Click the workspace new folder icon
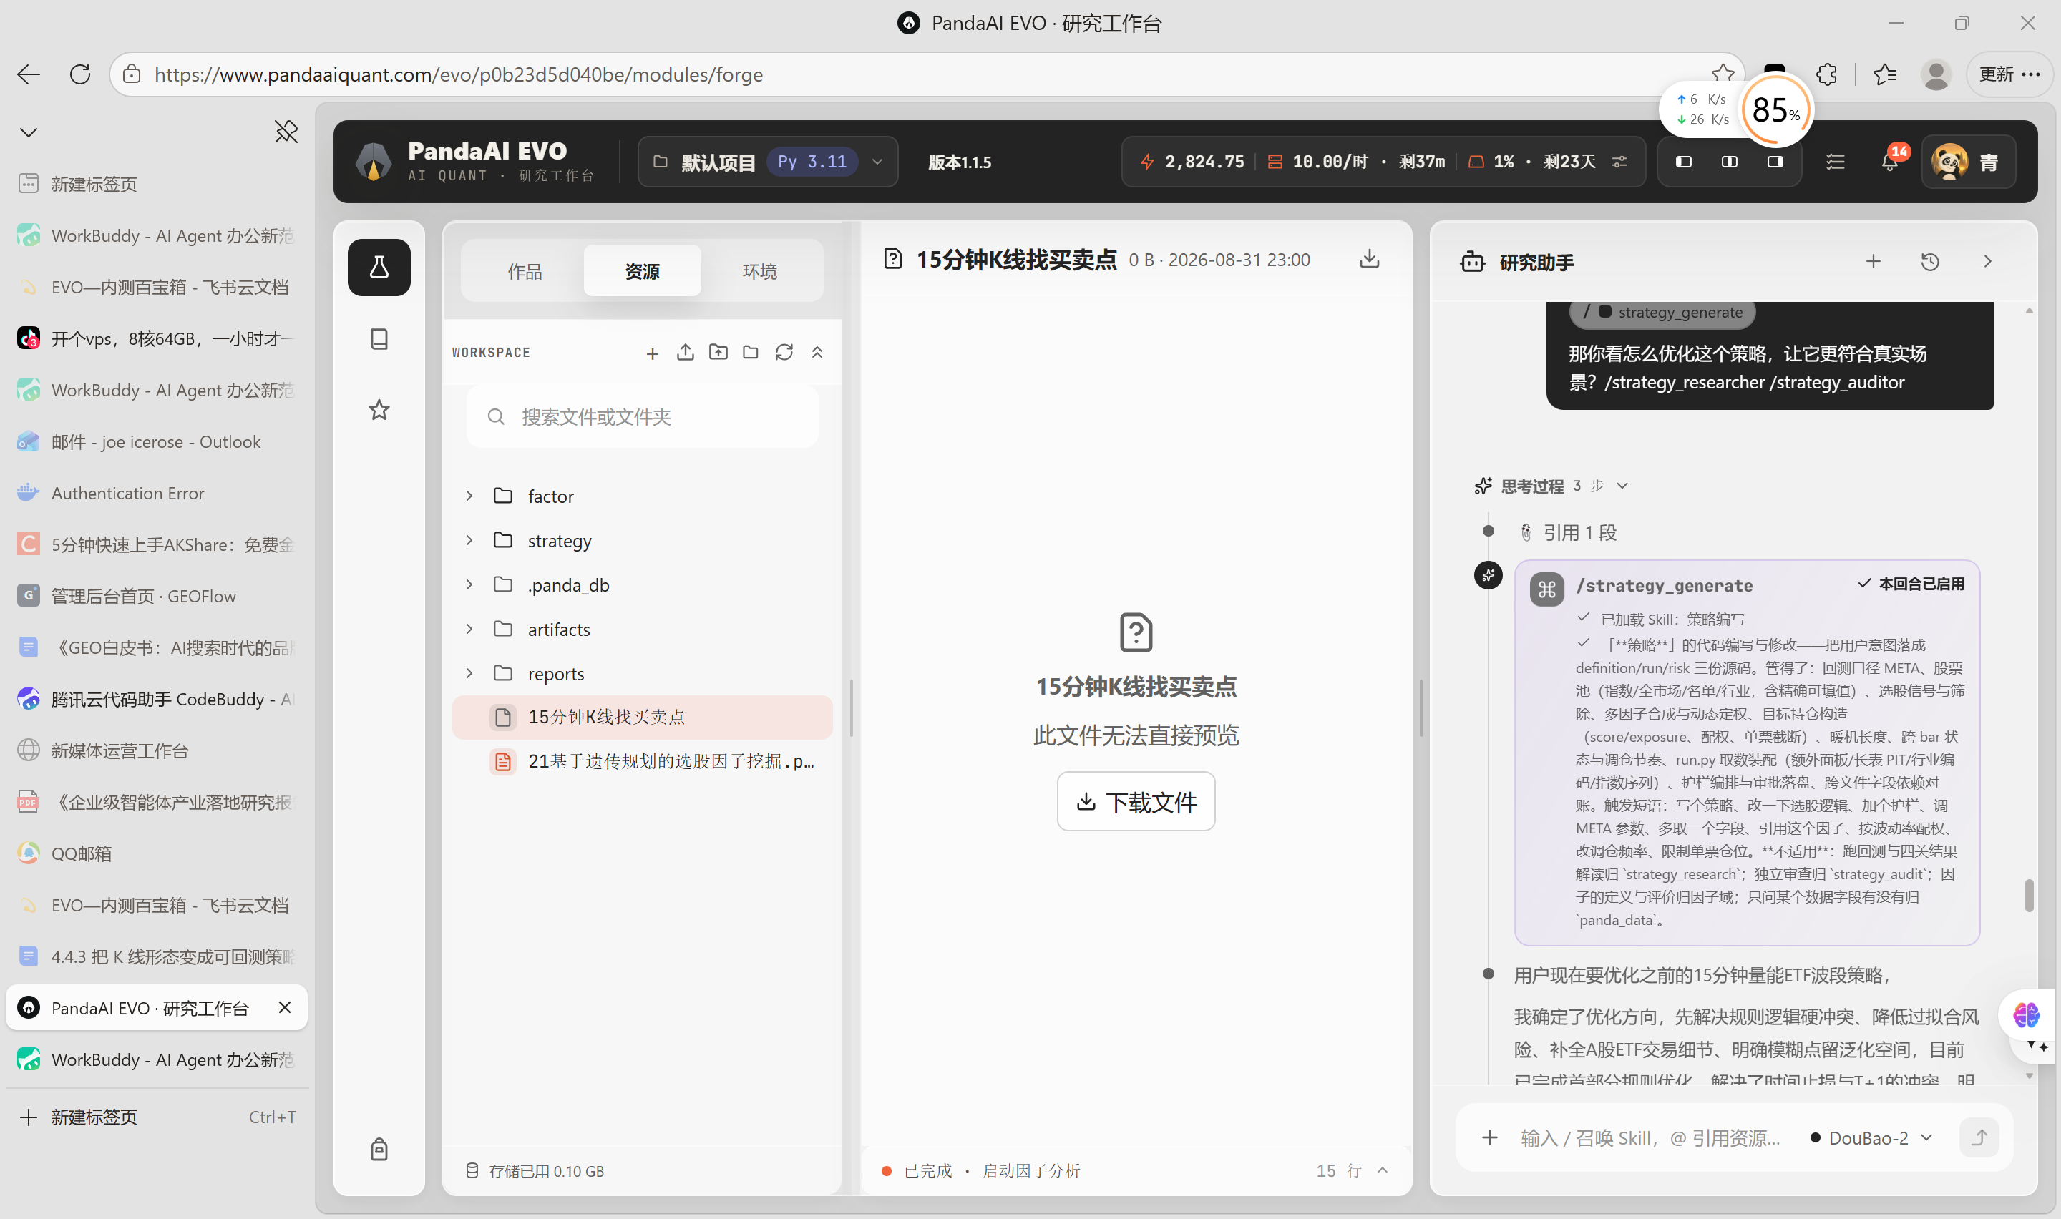Screen dimensions: 2061x1219 [x=750, y=353]
